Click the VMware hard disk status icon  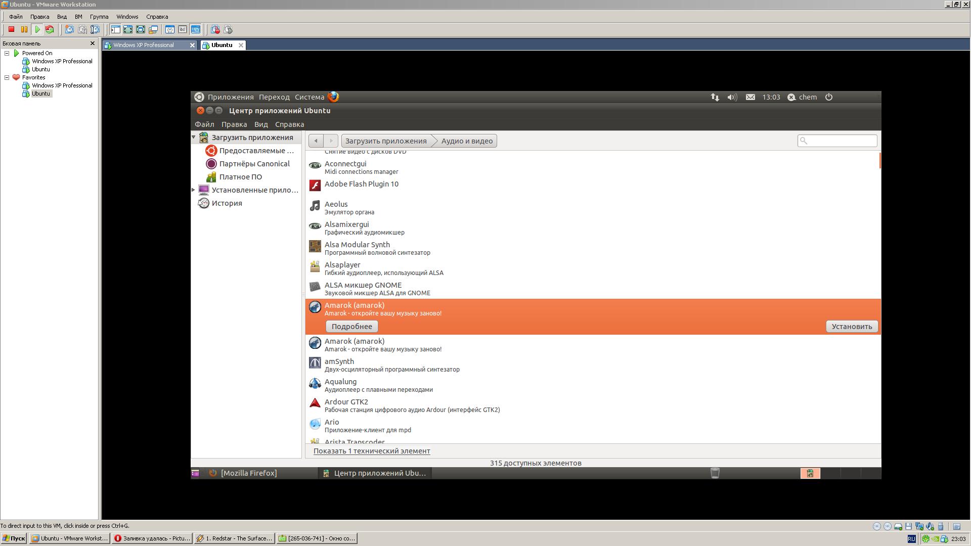pos(898,526)
